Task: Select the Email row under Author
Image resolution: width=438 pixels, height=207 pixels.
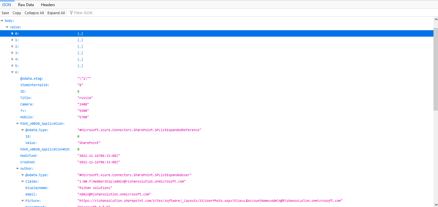Action: click(31, 194)
